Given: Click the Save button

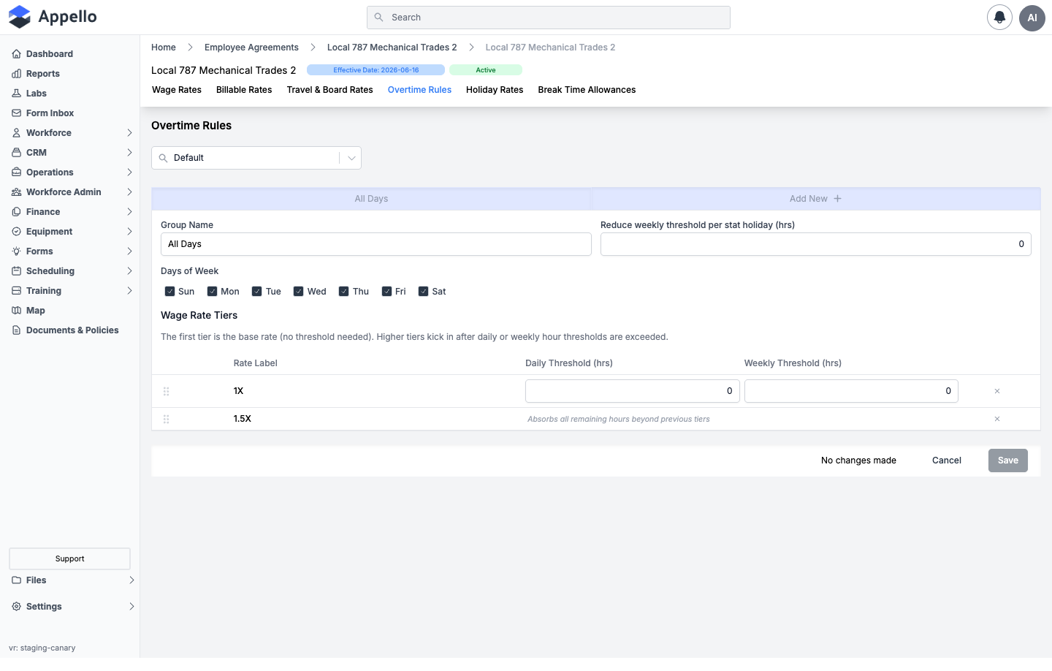Looking at the screenshot, I should pos(1008,460).
